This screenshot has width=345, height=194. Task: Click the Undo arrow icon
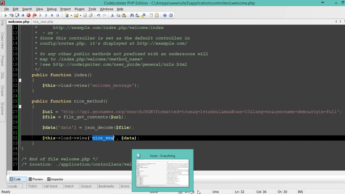(99, 15)
